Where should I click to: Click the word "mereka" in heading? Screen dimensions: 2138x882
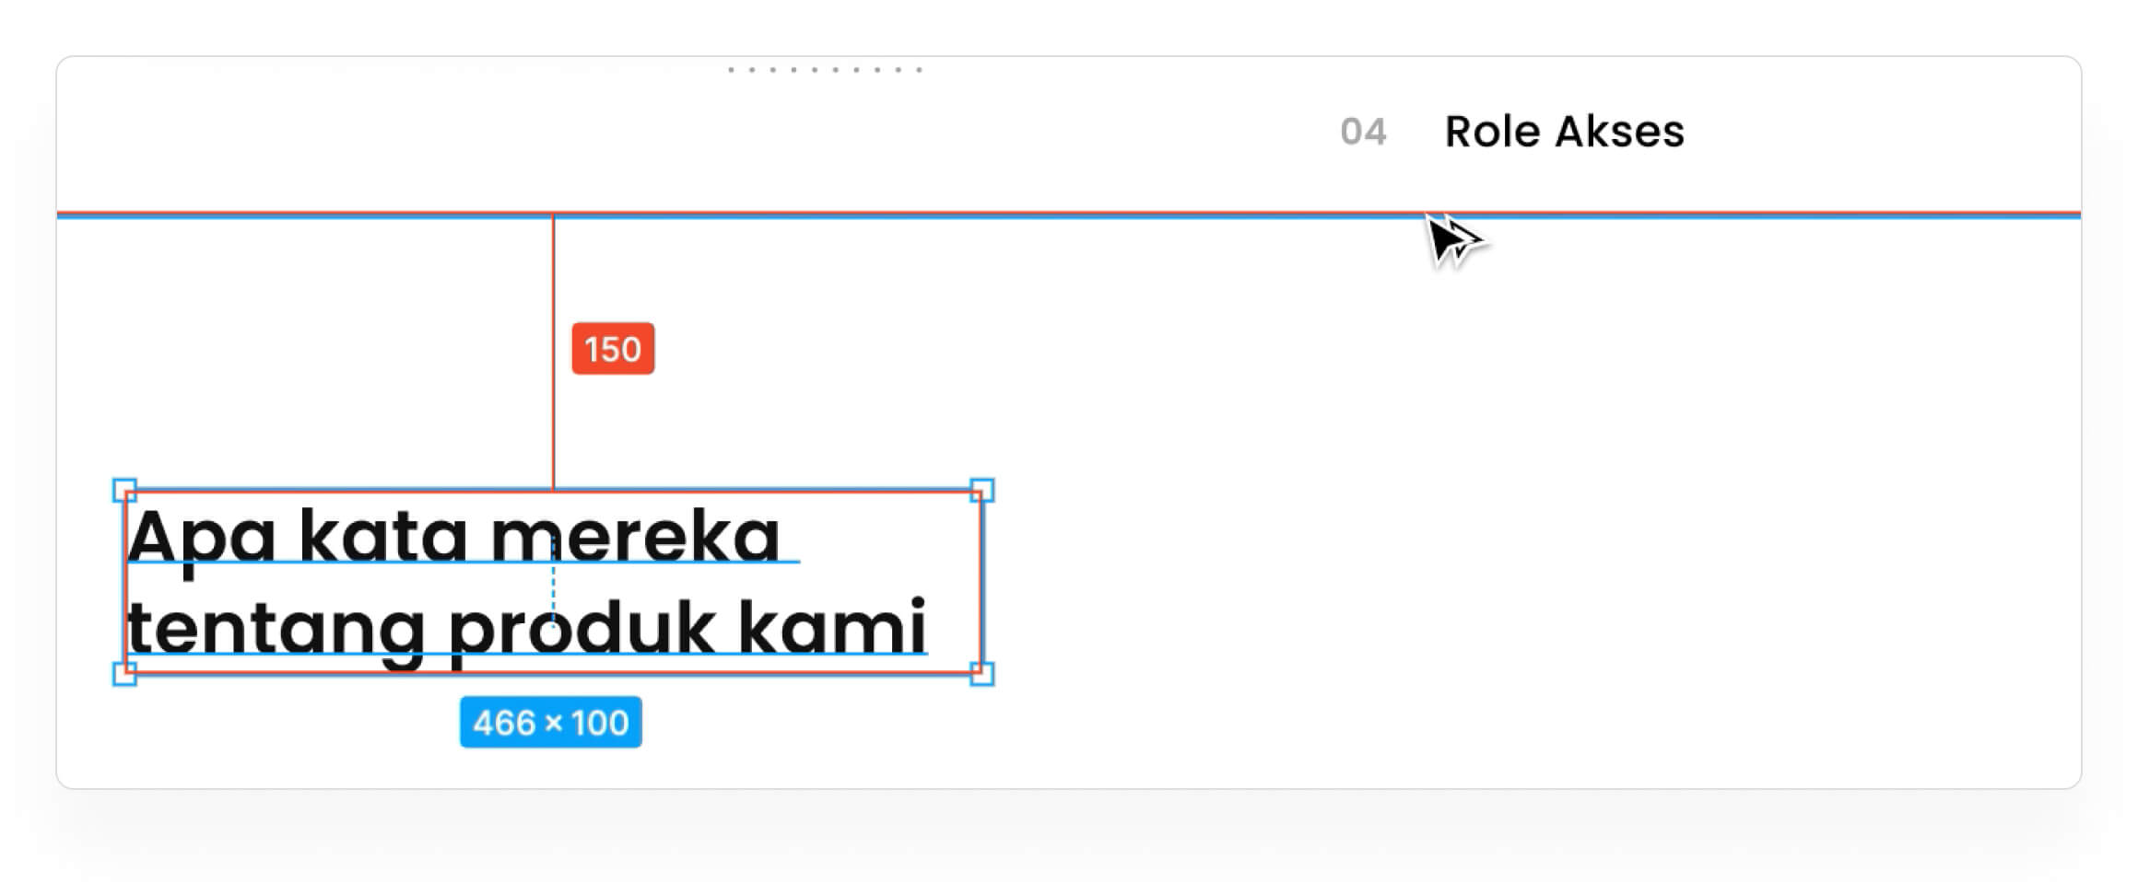click(x=635, y=536)
